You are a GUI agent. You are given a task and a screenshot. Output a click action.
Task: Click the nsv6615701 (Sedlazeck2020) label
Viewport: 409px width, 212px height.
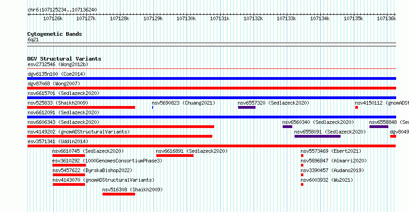pos(63,93)
